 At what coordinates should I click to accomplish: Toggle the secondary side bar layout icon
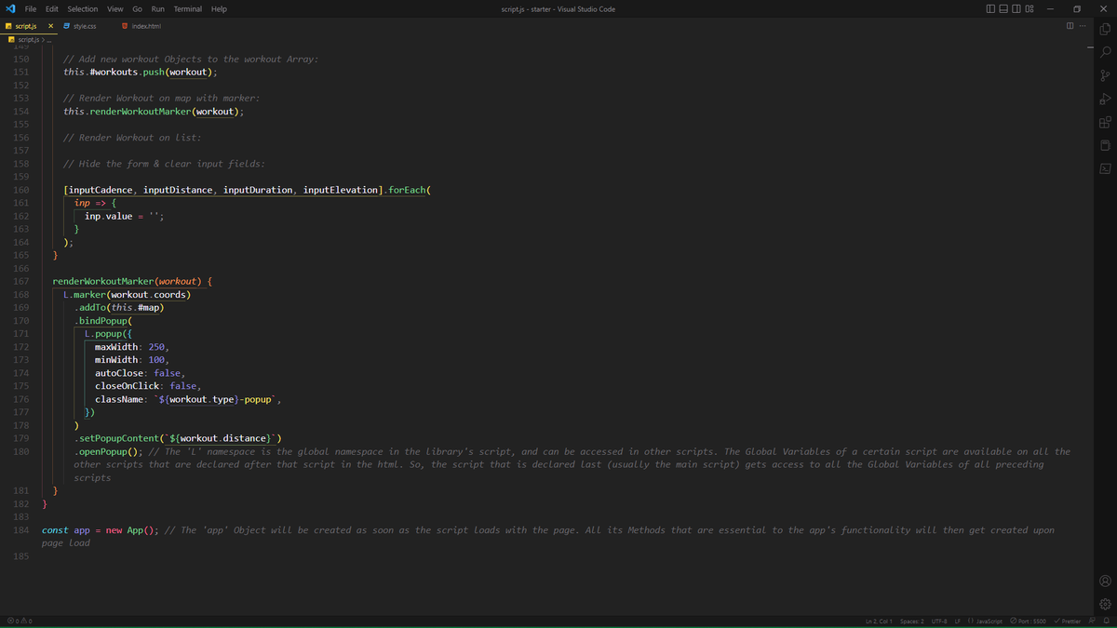(1016, 8)
